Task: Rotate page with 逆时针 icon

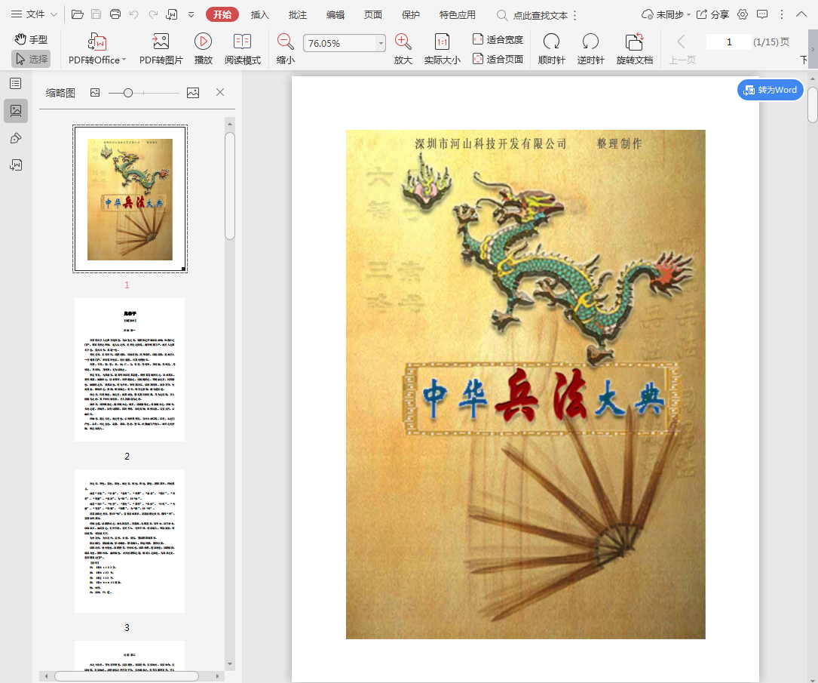Action: 590,42
